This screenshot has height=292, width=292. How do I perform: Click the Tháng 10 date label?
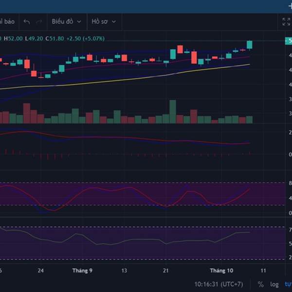tap(221, 271)
